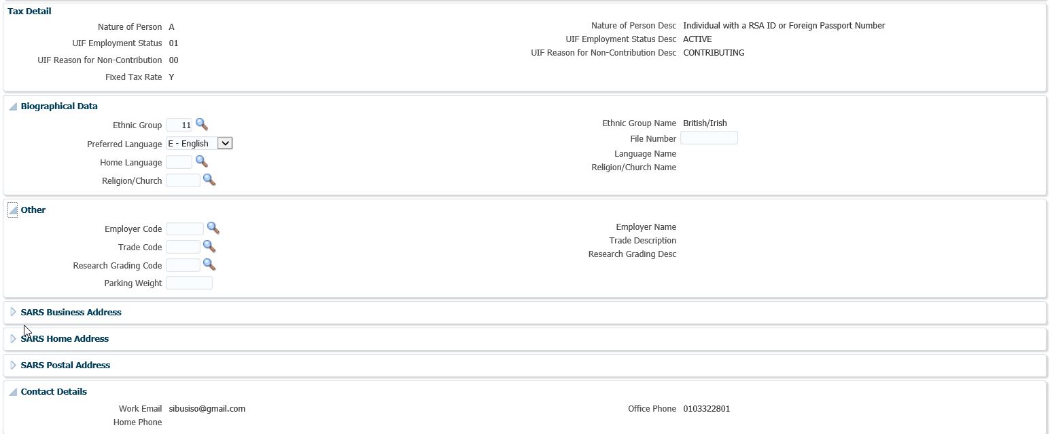Open the Trade Code lookup search icon
This screenshot has height=434, width=1052.
click(x=209, y=246)
